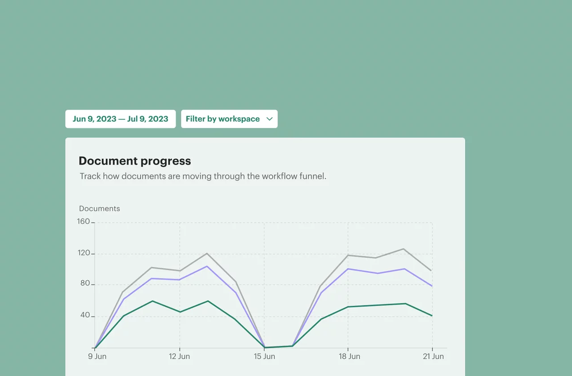
Task: Select the Document progress heading
Action: point(135,161)
